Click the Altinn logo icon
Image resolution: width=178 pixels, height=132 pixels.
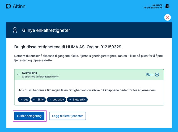9,6
